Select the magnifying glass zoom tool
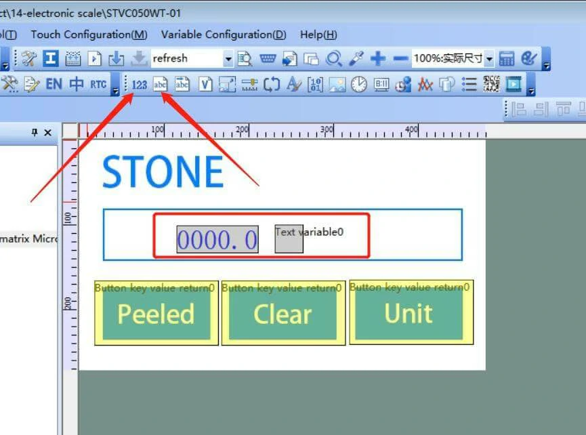The height and width of the screenshot is (435, 586). (x=334, y=59)
